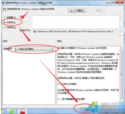
Task: Click the empty options panel area
Action: pyautogui.click(x=29, y=77)
